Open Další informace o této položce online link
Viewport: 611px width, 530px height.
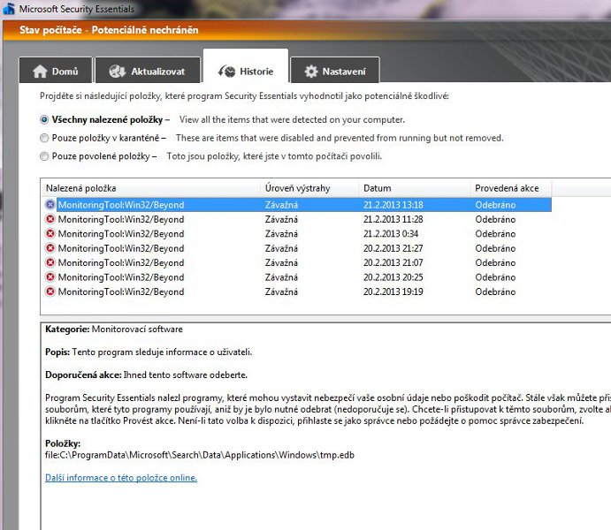pos(121,478)
